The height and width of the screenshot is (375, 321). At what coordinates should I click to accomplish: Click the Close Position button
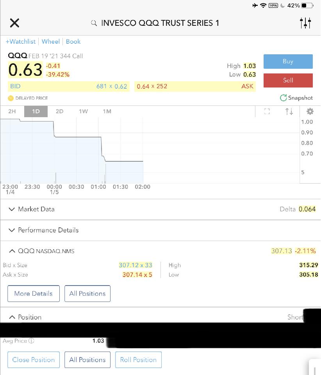34,360
